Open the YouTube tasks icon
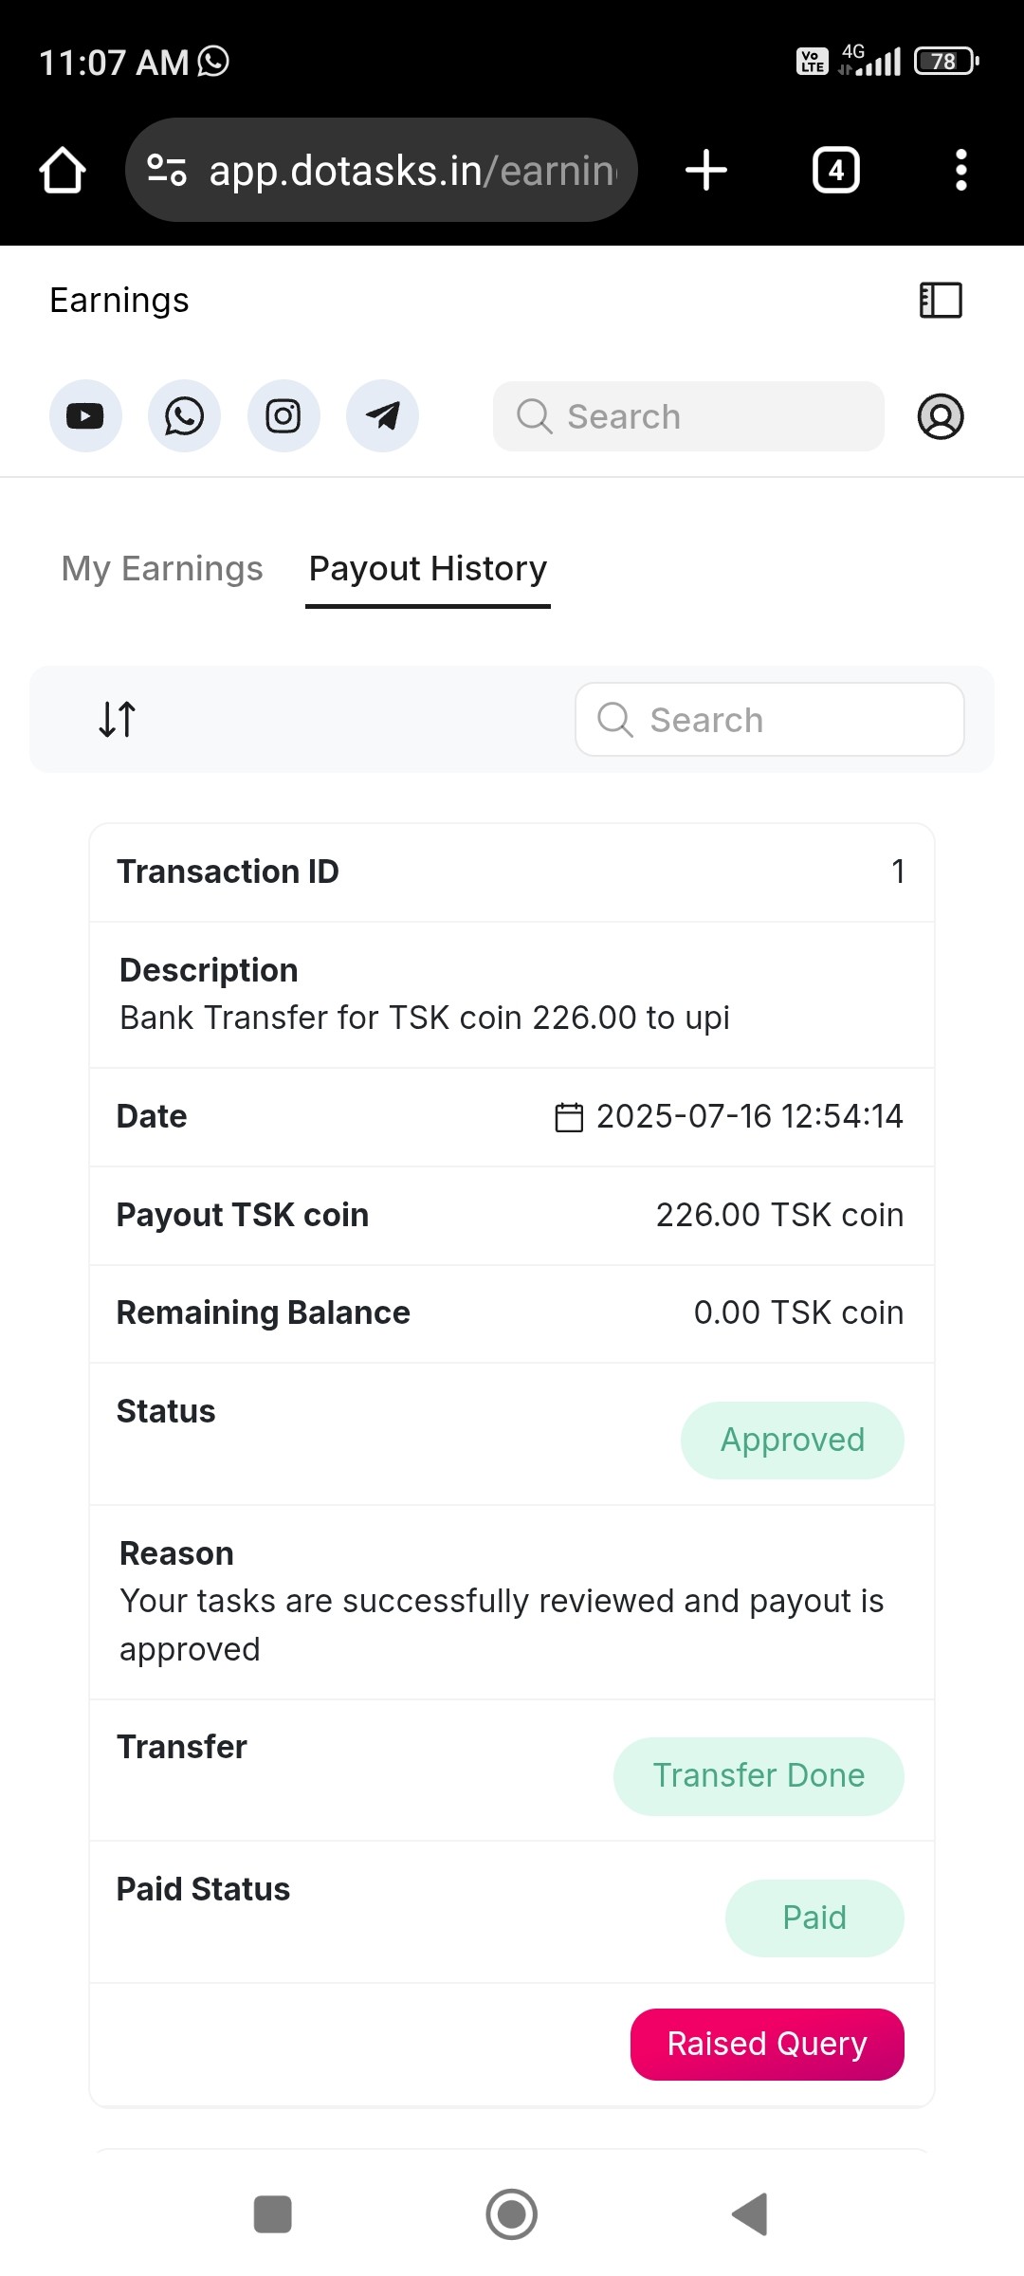The image size is (1024, 2276). [85, 416]
